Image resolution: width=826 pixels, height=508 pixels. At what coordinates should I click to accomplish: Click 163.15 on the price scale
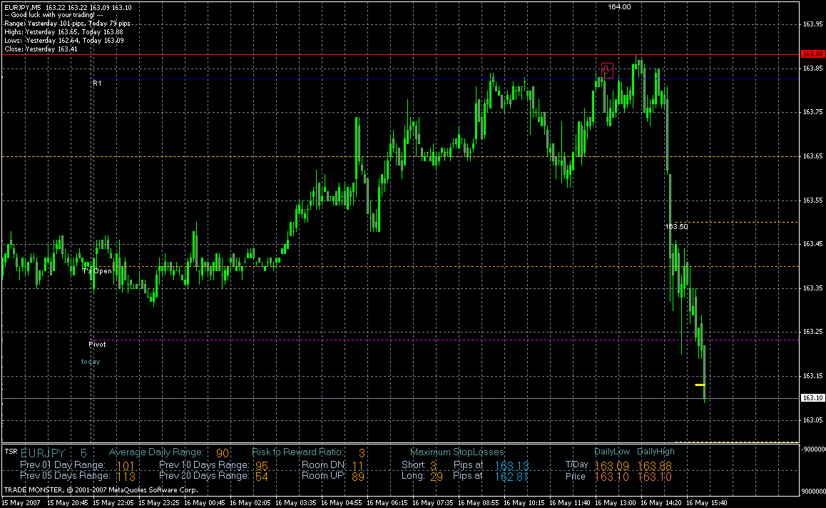813,376
